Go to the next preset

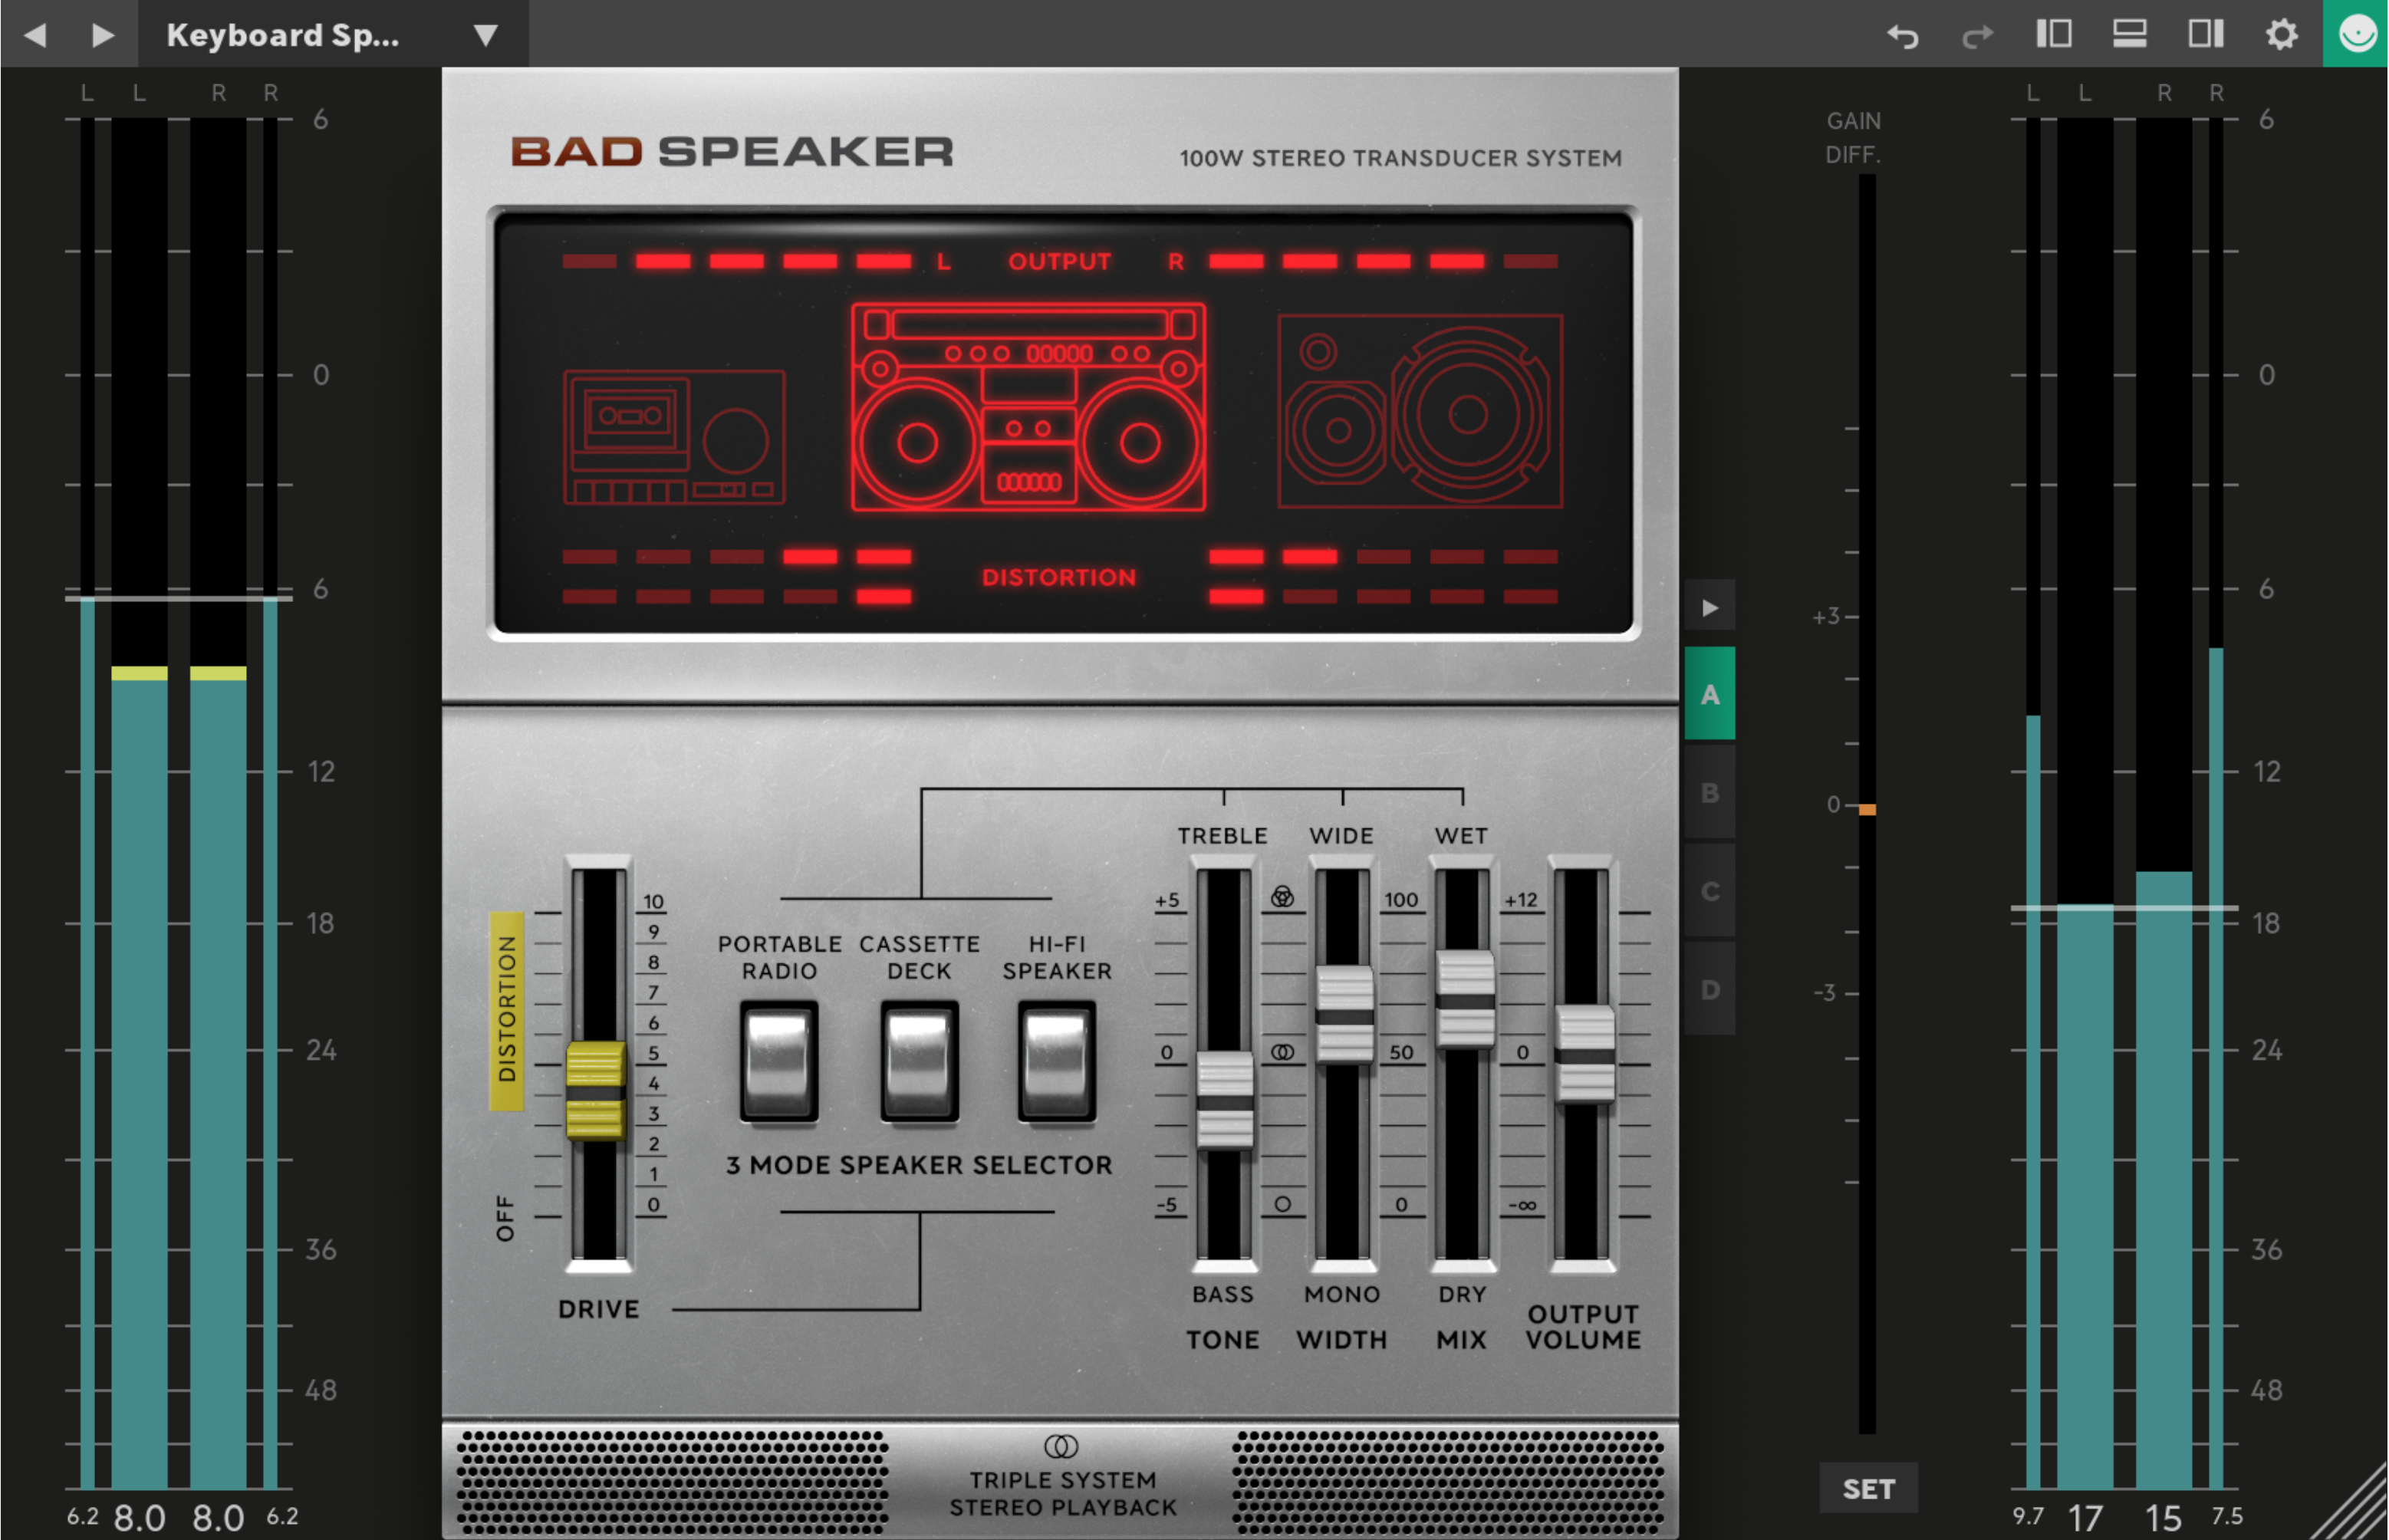click(x=102, y=36)
